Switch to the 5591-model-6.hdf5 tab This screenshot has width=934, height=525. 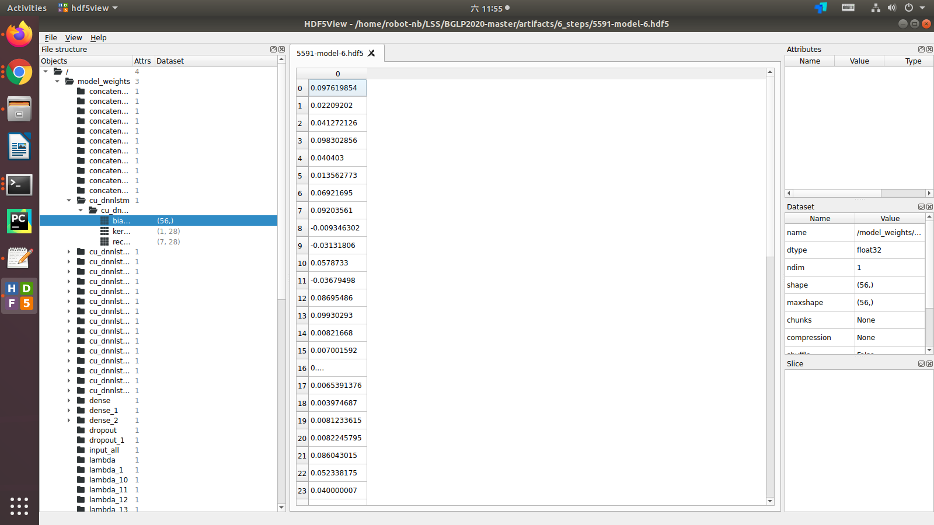tap(330, 52)
